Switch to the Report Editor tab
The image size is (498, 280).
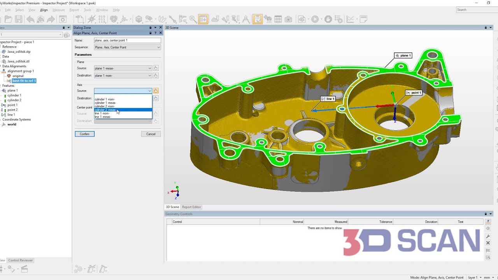point(191,207)
